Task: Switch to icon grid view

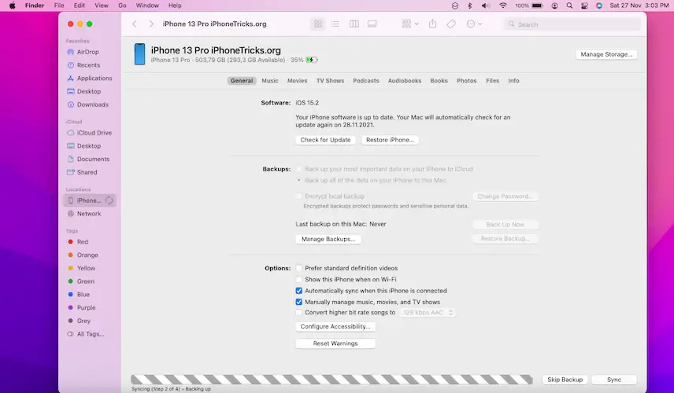Action: click(x=318, y=24)
